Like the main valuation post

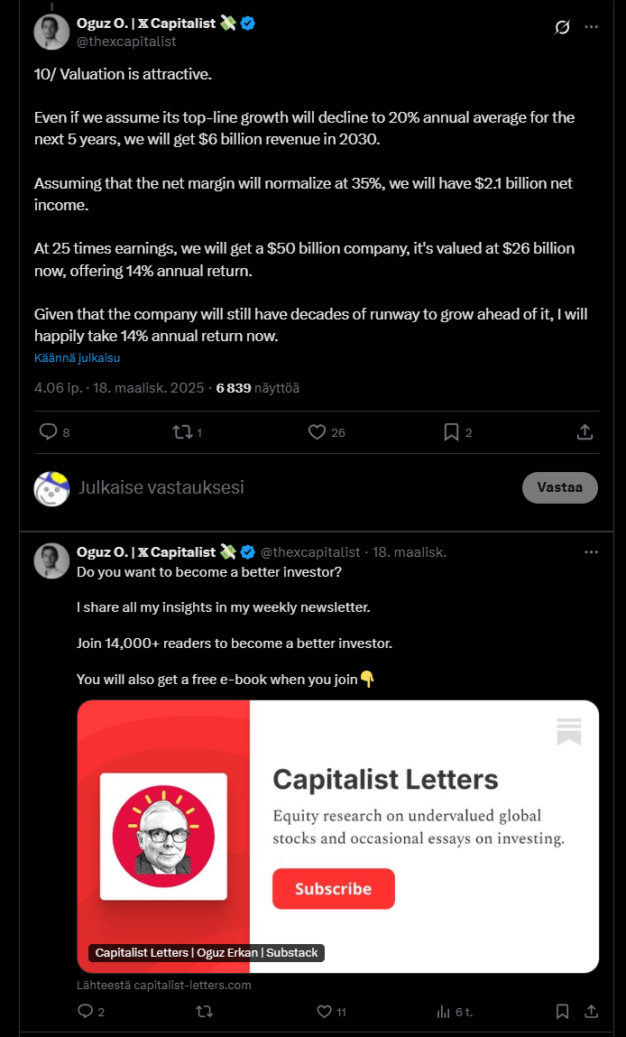point(317,432)
